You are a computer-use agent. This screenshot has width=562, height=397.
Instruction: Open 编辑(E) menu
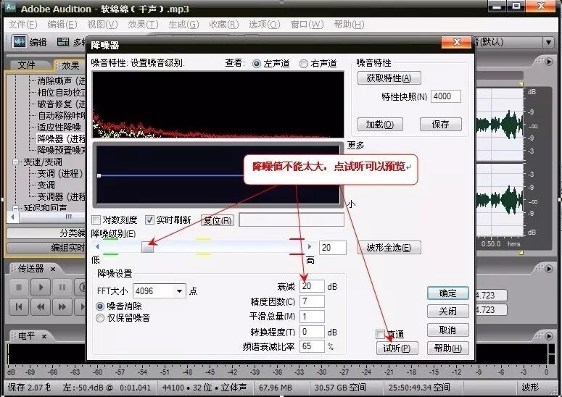pyautogui.click(x=62, y=25)
